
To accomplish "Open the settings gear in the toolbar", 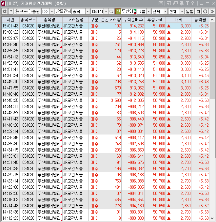I will [5, 11].
